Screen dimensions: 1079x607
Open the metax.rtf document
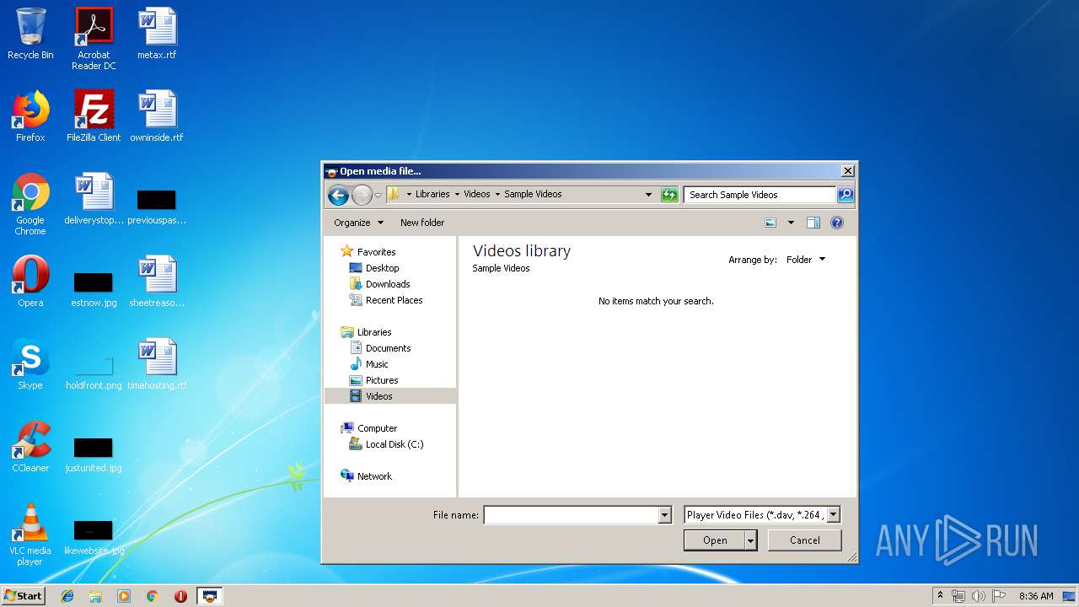pyautogui.click(x=157, y=34)
